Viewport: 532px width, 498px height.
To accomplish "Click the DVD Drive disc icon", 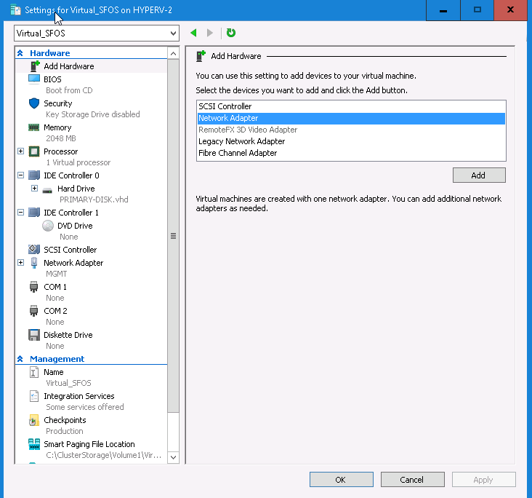I will (x=48, y=226).
